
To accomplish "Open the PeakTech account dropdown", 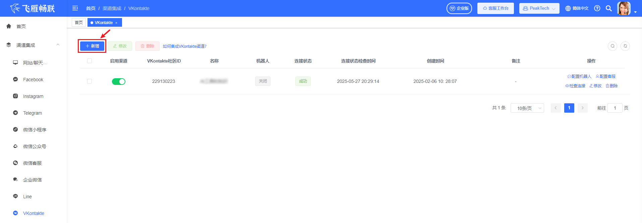I will (539, 8).
